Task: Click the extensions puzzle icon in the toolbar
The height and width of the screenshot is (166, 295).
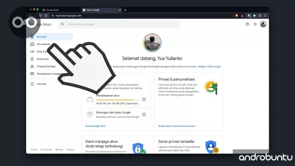Action: point(254,15)
